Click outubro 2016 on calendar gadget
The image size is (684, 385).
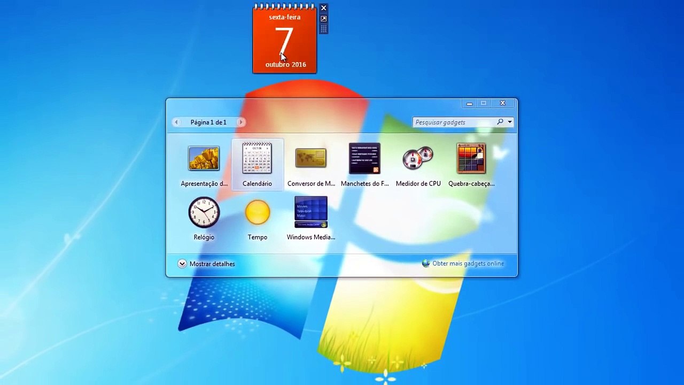pyautogui.click(x=285, y=64)
